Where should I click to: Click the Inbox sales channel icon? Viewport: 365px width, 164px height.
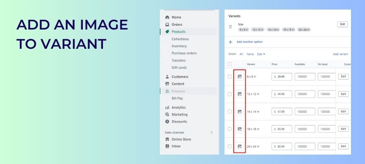[167, 146]
